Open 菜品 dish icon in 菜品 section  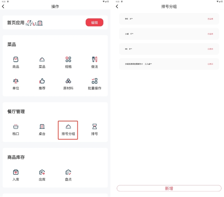(42, 59)
